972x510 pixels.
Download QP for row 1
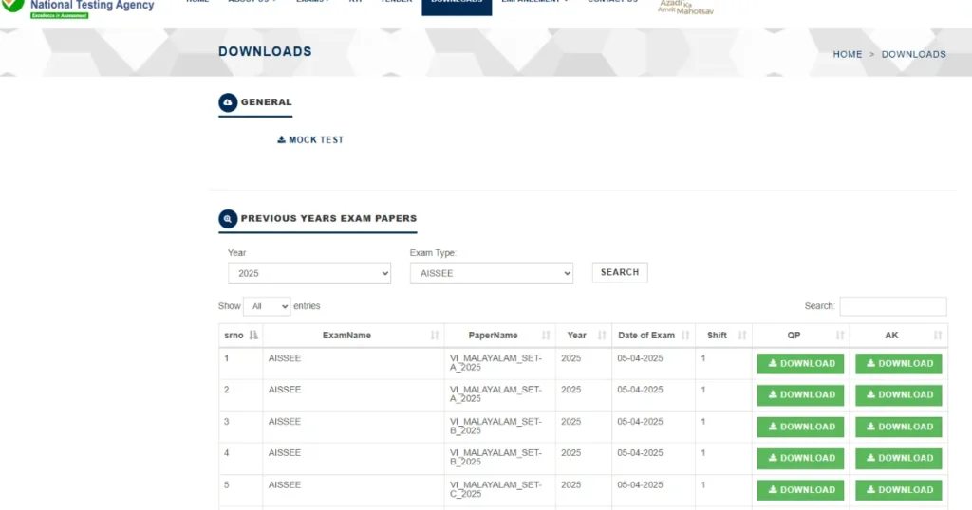pyautogui.click(x=800, y=364)
